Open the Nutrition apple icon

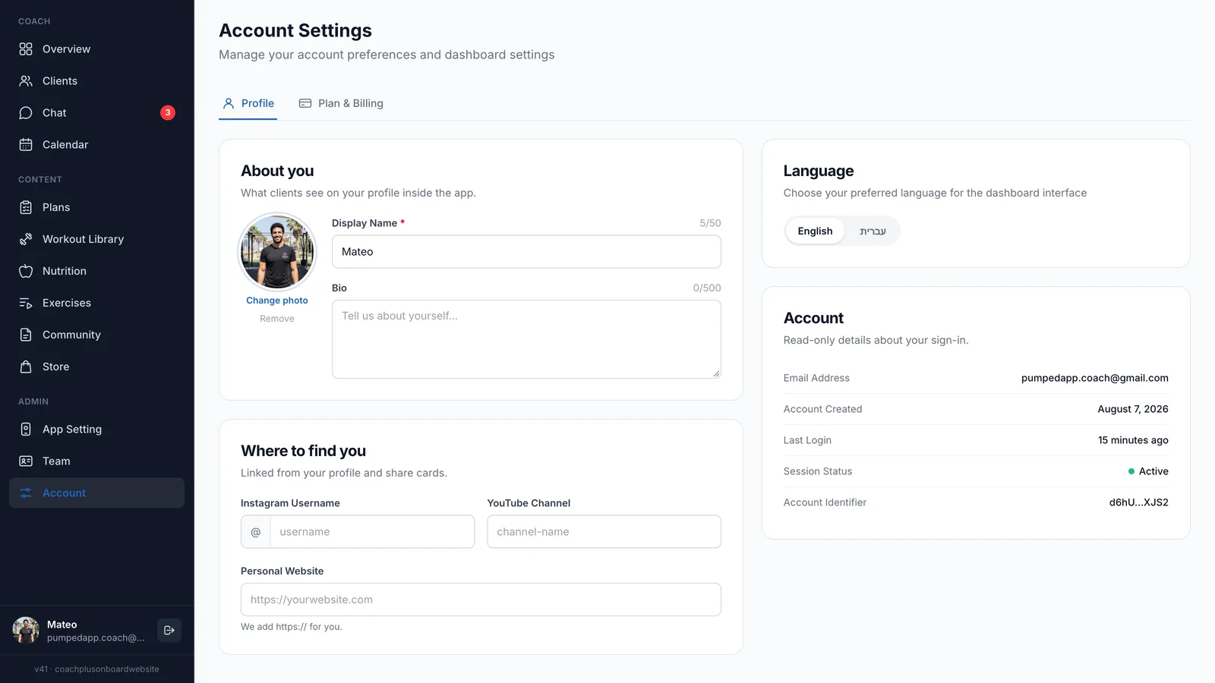[x=26, y=271]
